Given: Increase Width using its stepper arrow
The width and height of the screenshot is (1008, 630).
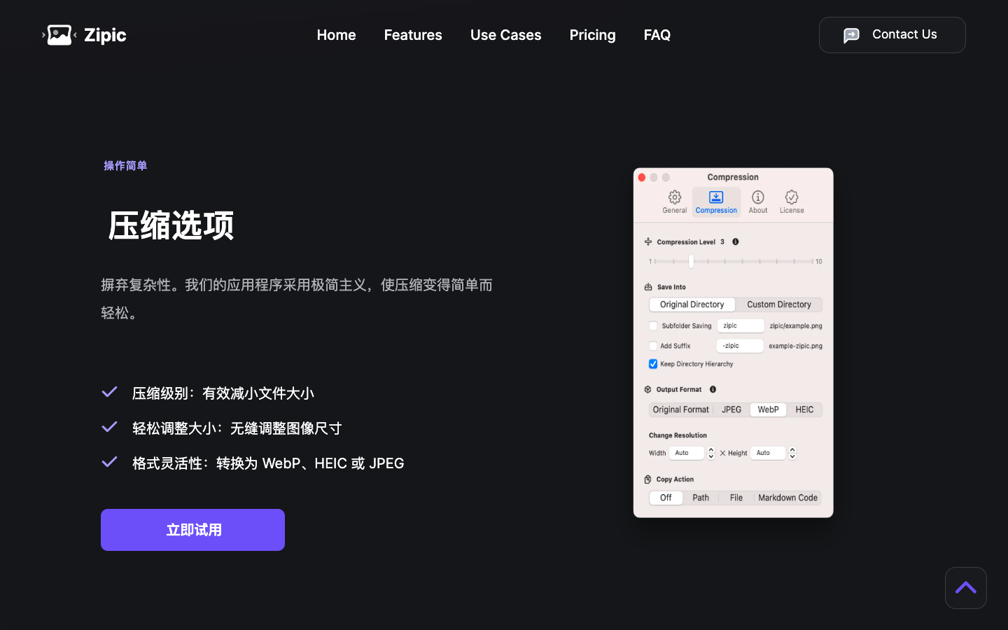Looking at the screenshot, I should click(x=710, y=450).
